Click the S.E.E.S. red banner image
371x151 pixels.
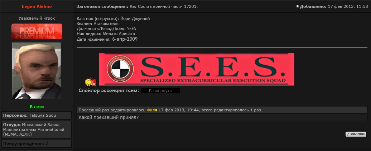pyautogui.click(x=197, y=69)
